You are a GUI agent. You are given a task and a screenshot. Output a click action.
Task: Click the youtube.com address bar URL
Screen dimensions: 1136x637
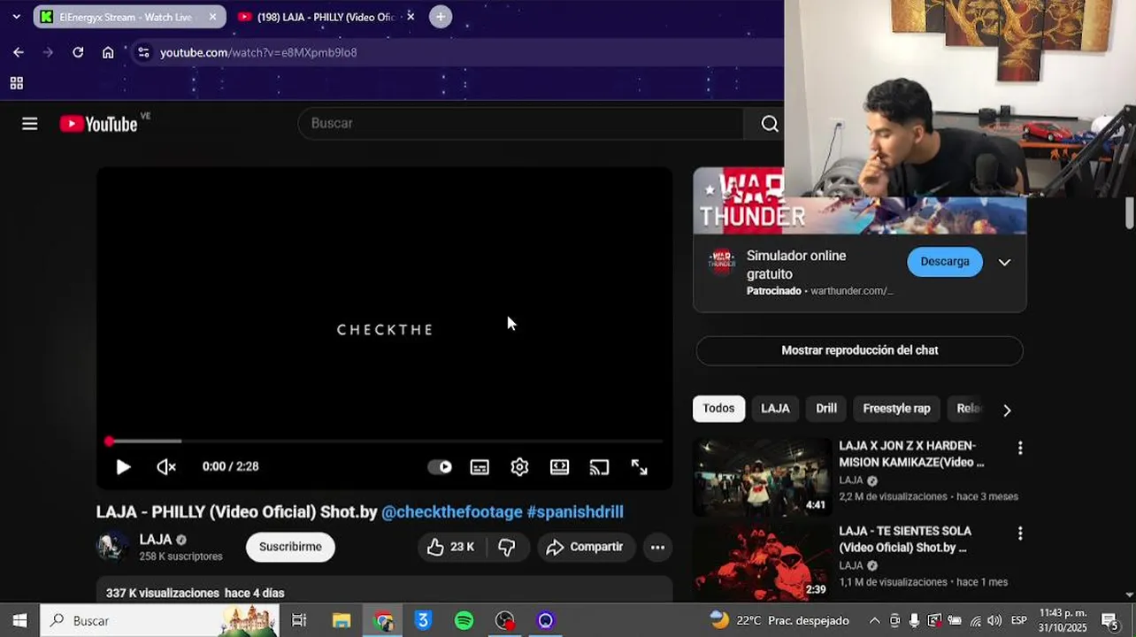coord(258,52)
